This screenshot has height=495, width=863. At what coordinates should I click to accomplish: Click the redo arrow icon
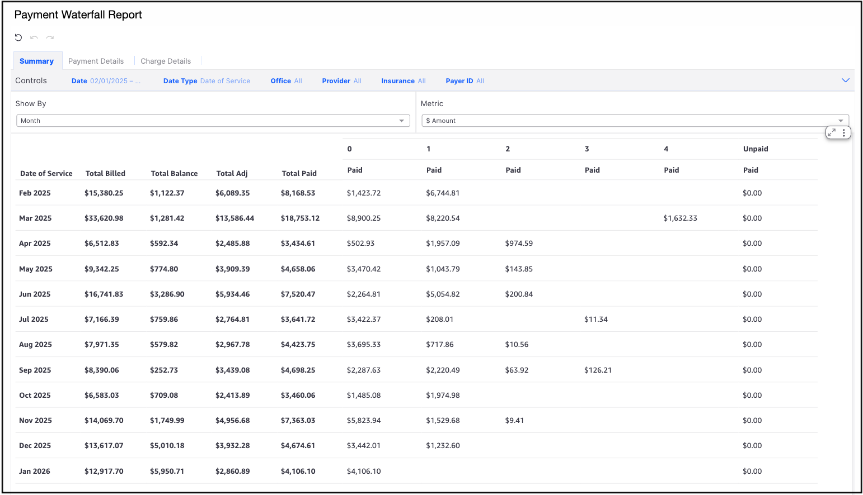(x=50, y=37)
